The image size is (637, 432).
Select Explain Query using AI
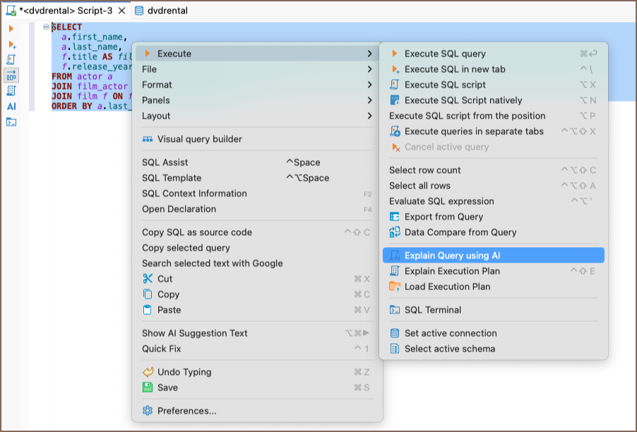click(452, 256)
